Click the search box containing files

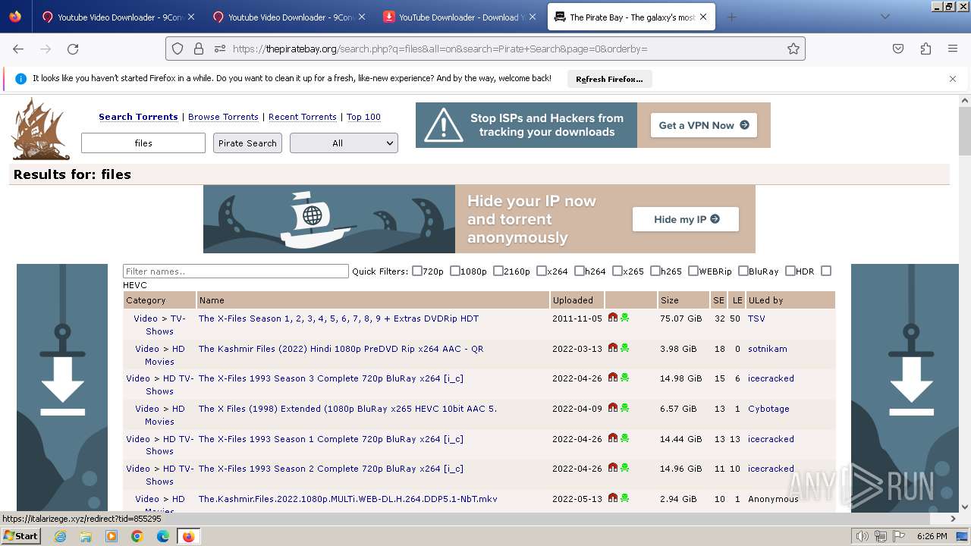143,143
